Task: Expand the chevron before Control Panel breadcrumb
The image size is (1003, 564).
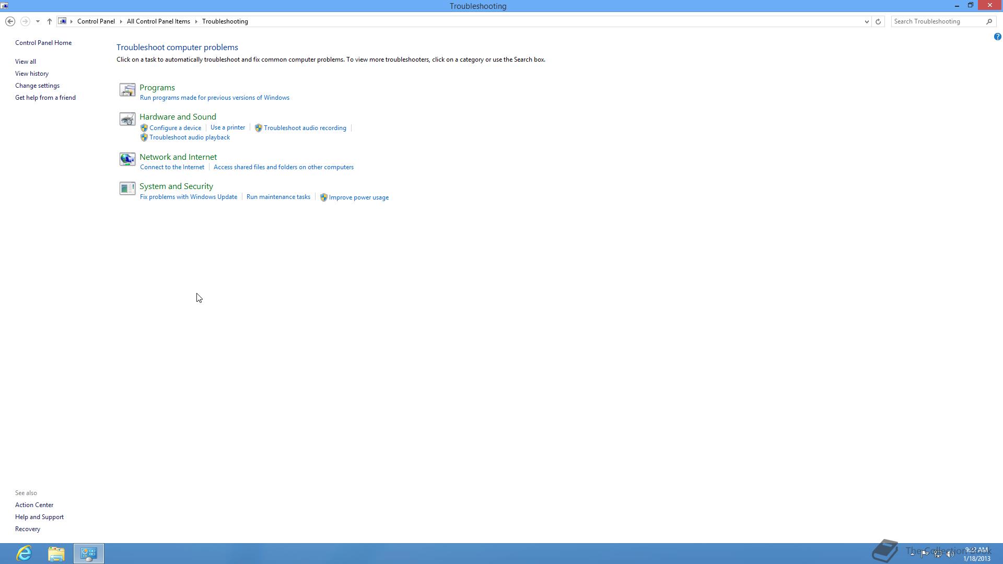Action: click(72, 21)
